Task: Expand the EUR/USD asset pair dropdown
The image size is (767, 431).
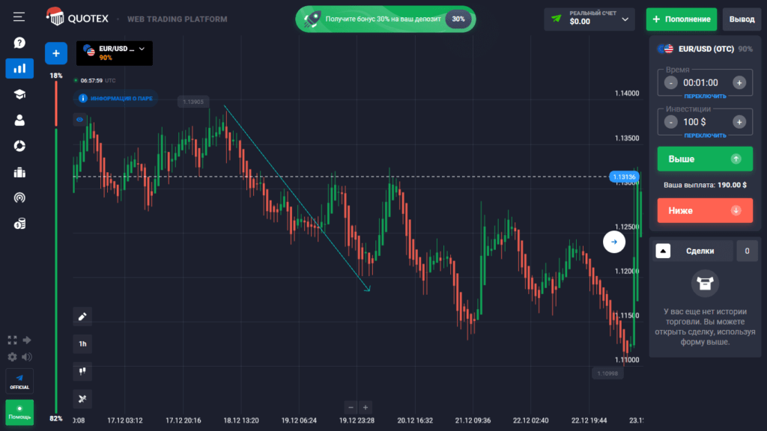Action: pyautogui.click(x=114, y=52)
